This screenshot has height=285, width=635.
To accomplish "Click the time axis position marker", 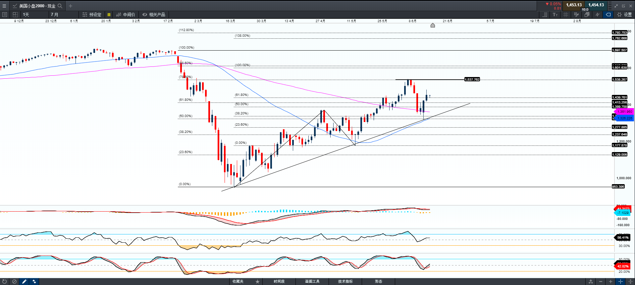I will (433, 25).
